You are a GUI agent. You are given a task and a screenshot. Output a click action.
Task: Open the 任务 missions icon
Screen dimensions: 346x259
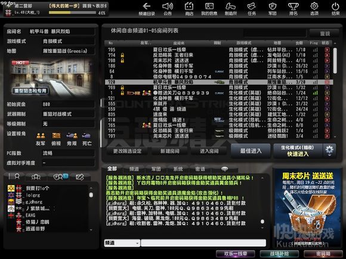pyautogui.click(x=252, y=9)
